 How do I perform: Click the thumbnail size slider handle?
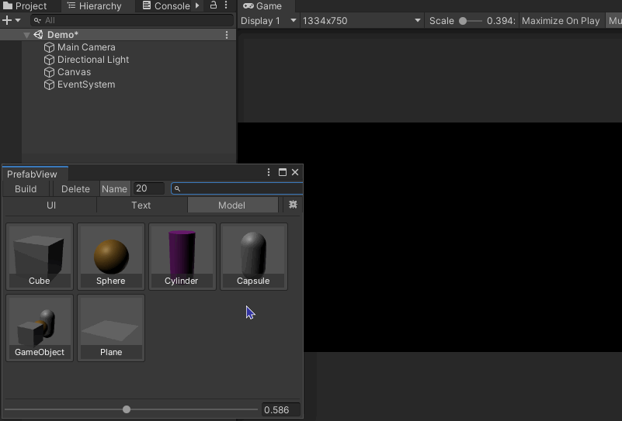(127, 409)
